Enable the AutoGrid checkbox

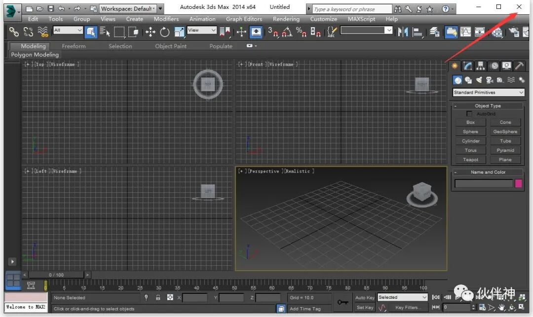(469, 114)
